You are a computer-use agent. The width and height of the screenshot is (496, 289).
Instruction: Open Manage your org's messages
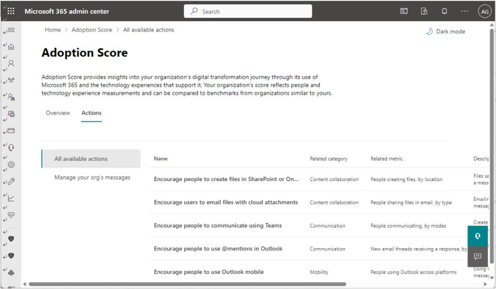(92, 177)
